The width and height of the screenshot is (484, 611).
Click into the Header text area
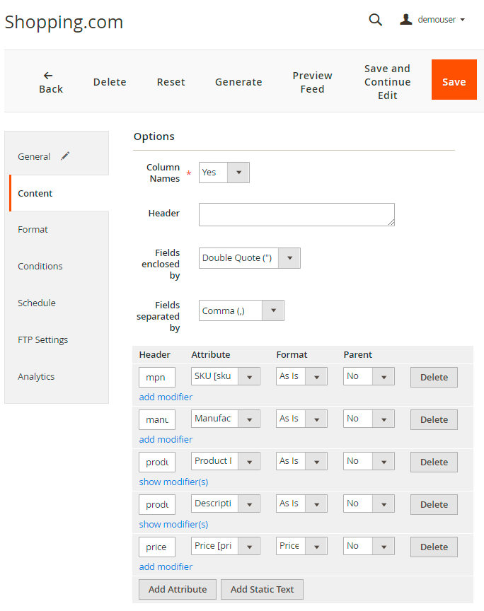296,214
